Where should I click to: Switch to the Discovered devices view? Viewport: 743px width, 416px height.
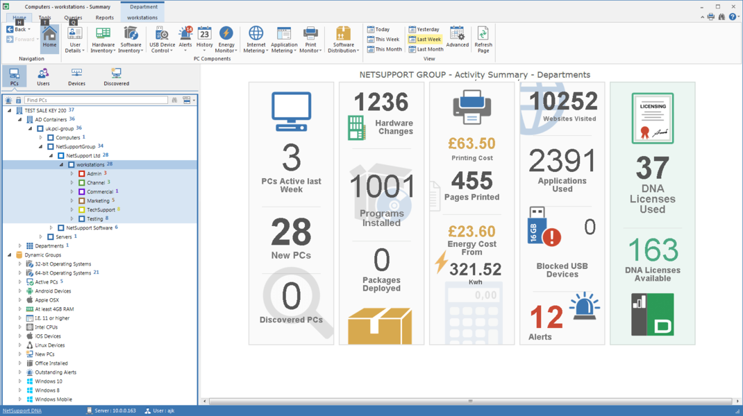116,76
